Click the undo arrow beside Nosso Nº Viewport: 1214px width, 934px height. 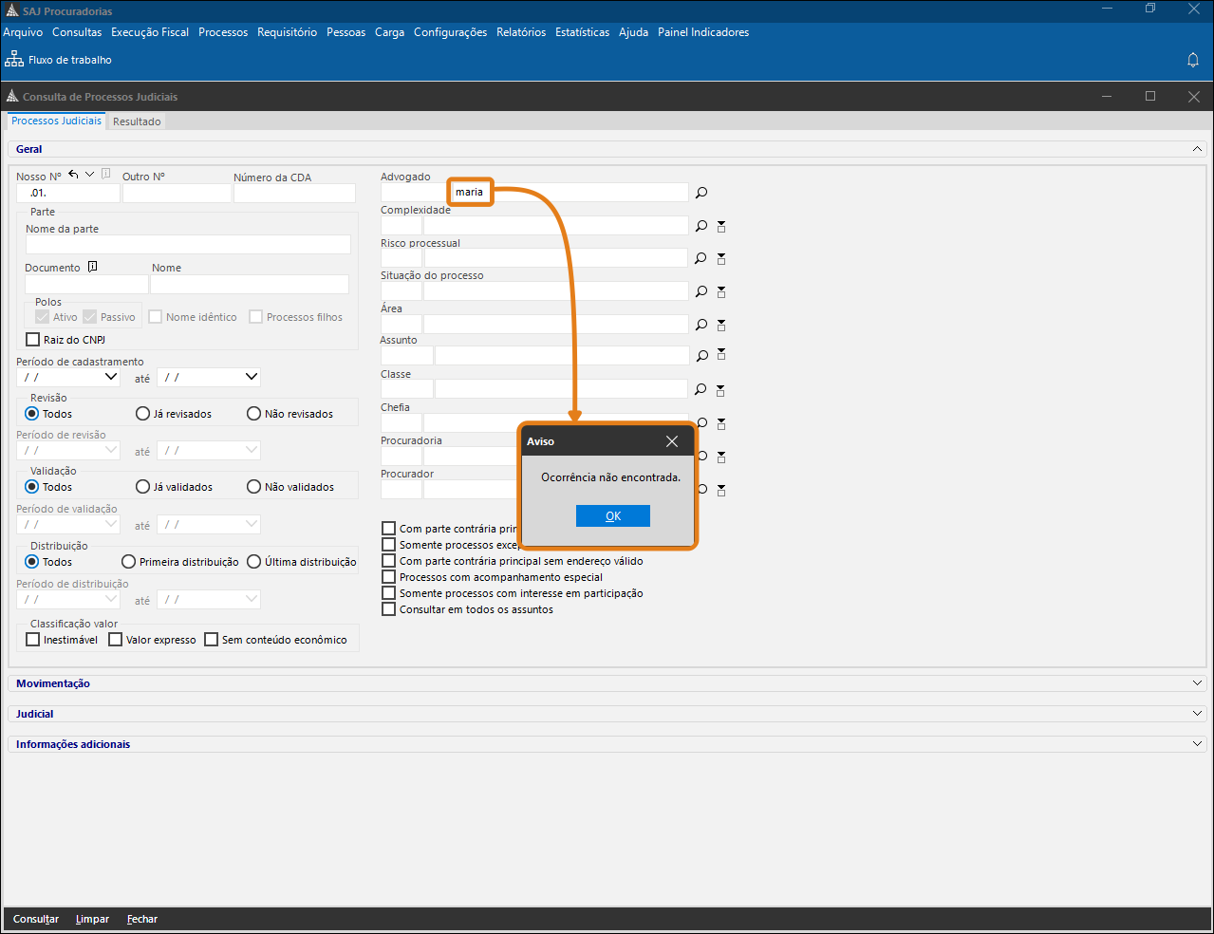pyautogui.click(x=73, y=175)
